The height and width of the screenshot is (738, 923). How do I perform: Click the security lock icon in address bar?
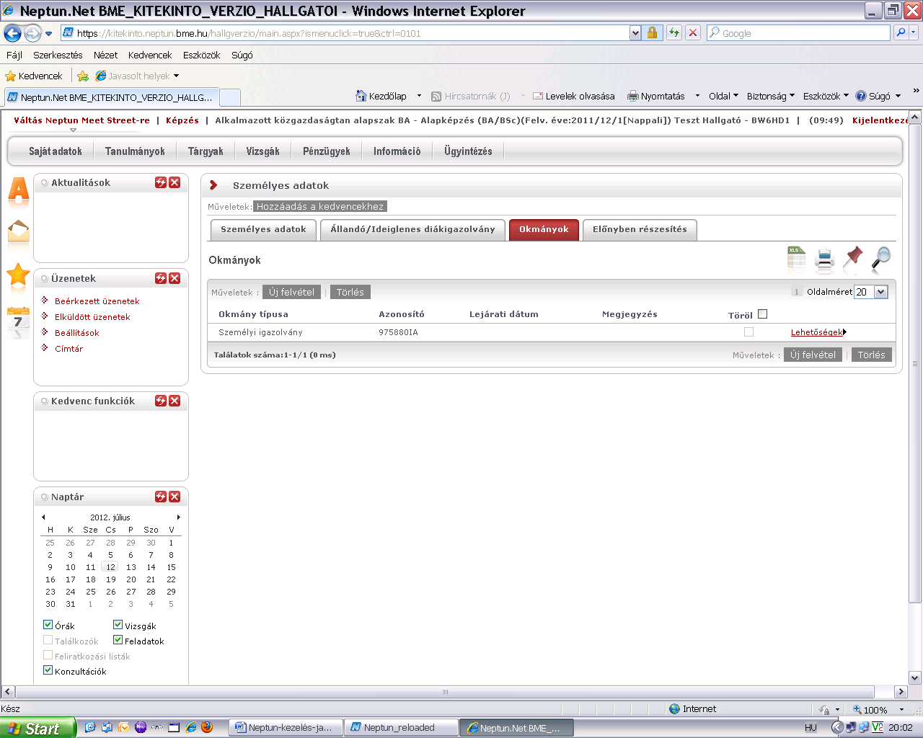652,32
